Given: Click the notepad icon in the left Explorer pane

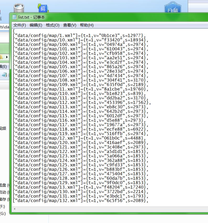Looking at the screenshot, I should point(4,75).
